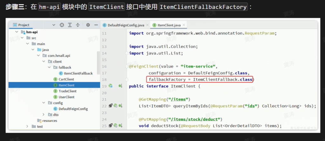Close the ItemClient.java tab

pyautogui.click(x=184, y=25)
